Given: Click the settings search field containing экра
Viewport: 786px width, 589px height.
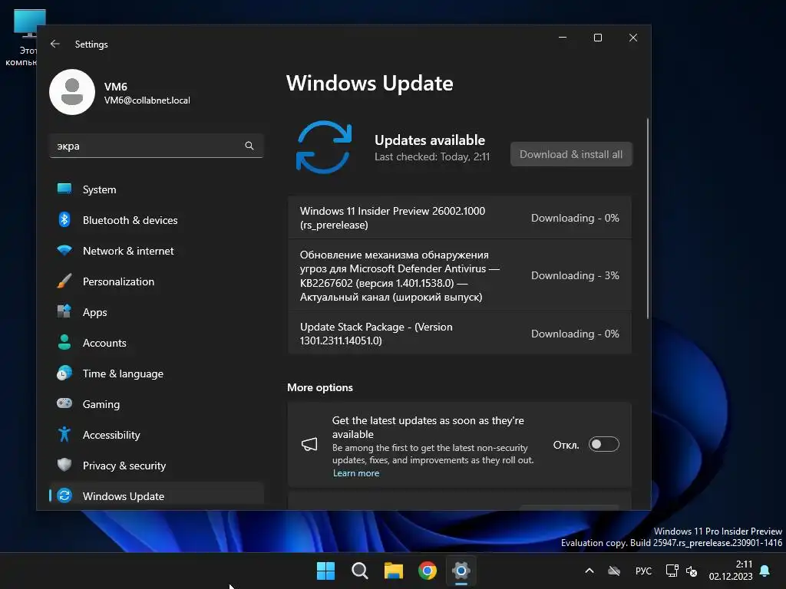Looking at the screenshot, I should click(157, 146).
